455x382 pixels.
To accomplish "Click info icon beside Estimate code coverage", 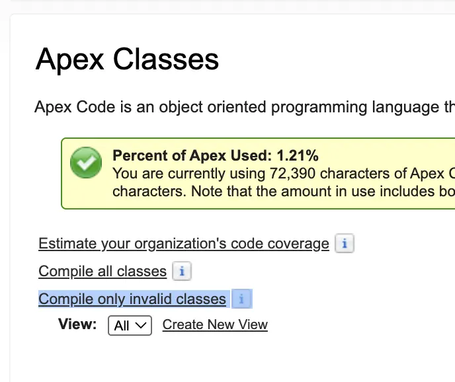I will coord(345,243).
